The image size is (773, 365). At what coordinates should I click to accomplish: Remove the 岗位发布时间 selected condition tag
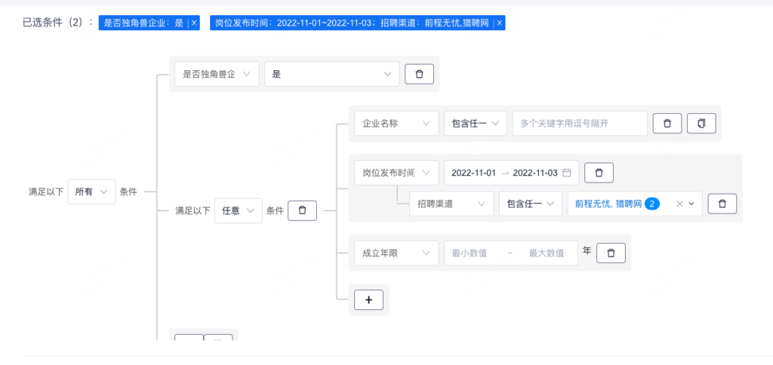click(x=499, y=23)
